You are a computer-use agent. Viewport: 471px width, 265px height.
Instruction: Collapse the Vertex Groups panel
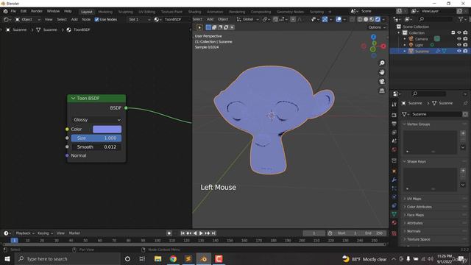click(404, 124)
